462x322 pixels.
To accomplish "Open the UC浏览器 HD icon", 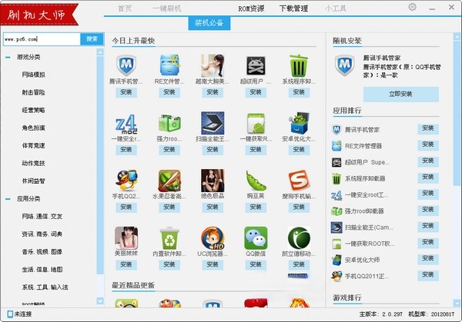I will [x=213, y=238].
